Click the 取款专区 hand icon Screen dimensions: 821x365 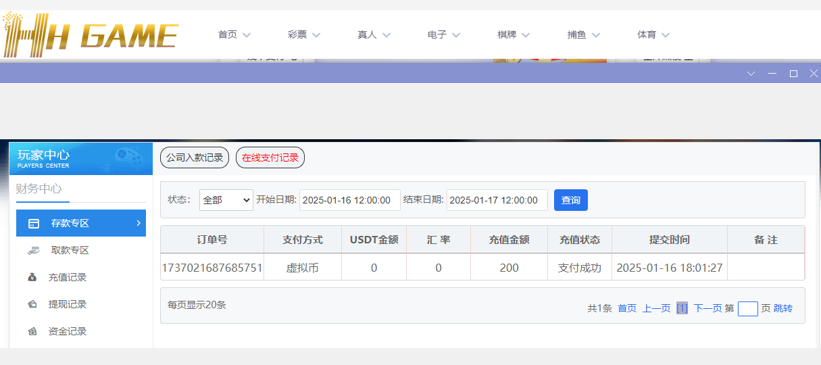pos(34,251)
